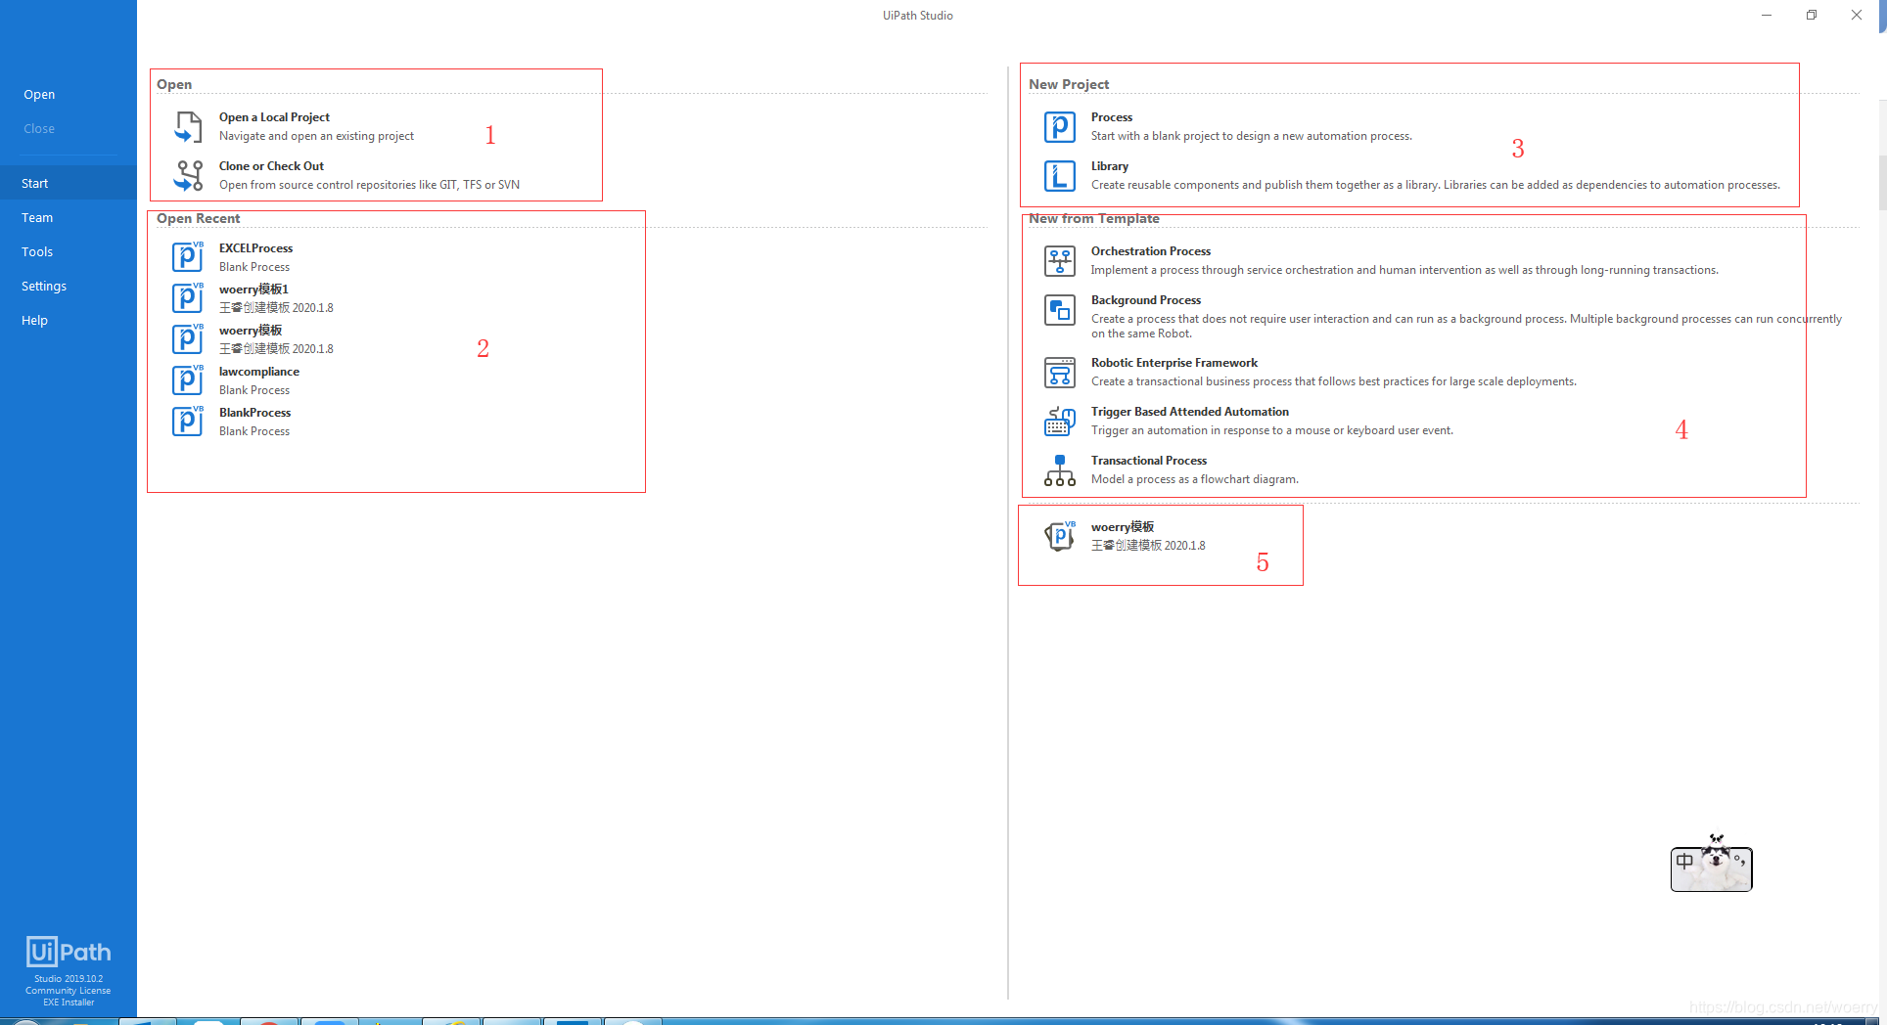Click the Process new project icon

[x=1060, y=127]
